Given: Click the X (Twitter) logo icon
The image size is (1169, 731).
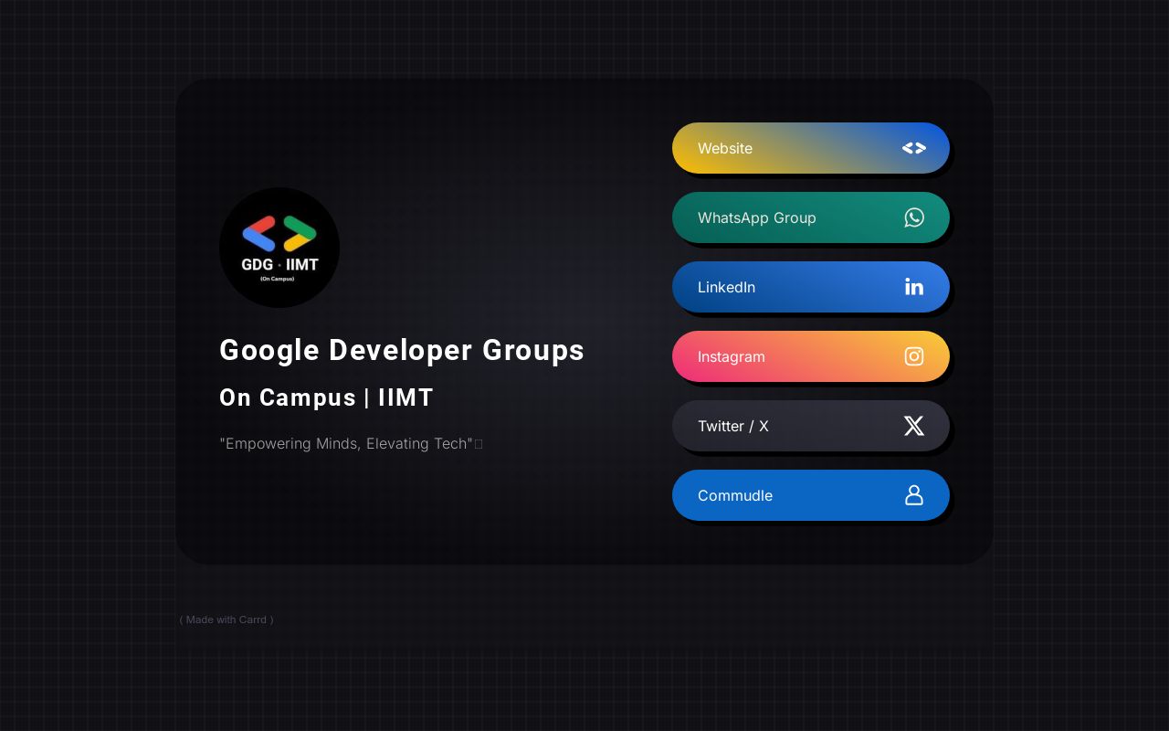Looking at the screenshot, I should click(913, 426).
